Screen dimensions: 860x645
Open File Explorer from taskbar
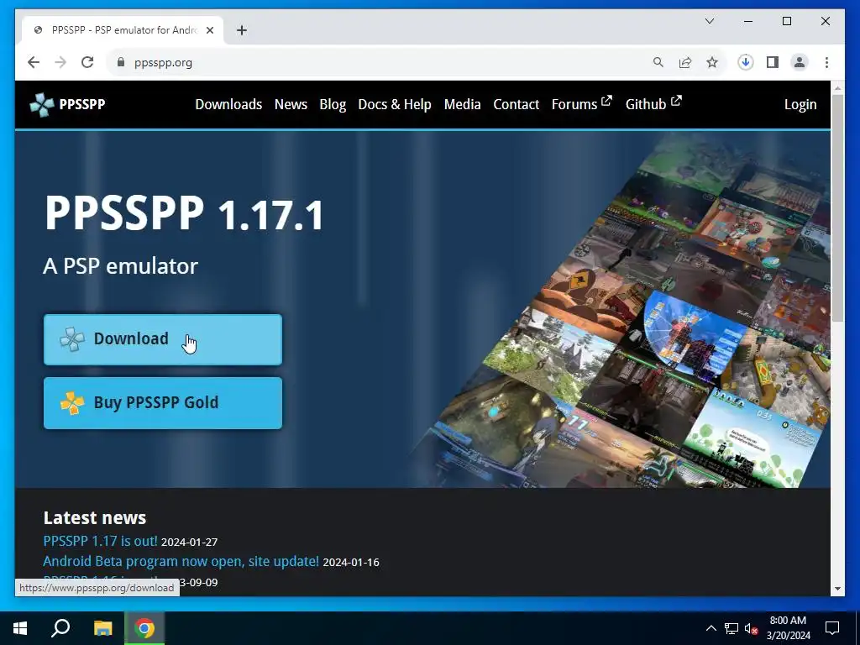tap(102, 628)
